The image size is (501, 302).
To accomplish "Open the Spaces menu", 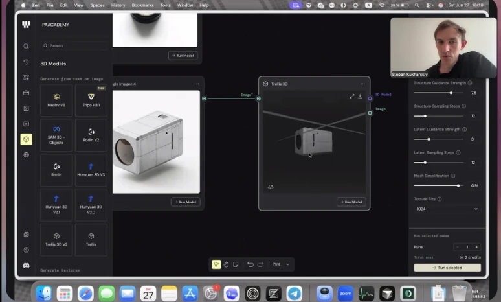I will point(97,5).
